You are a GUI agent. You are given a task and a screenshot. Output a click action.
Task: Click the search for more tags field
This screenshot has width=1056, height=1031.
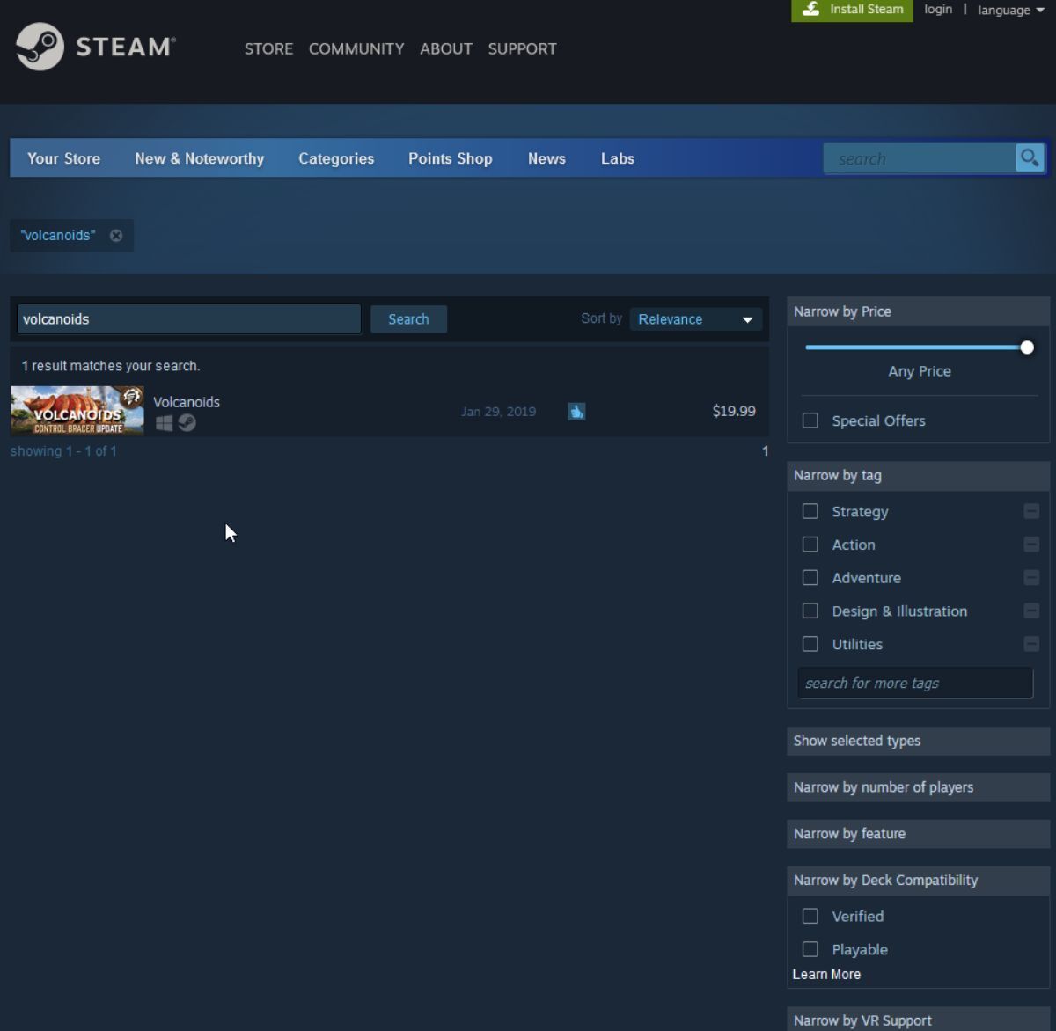coord(915,684)
